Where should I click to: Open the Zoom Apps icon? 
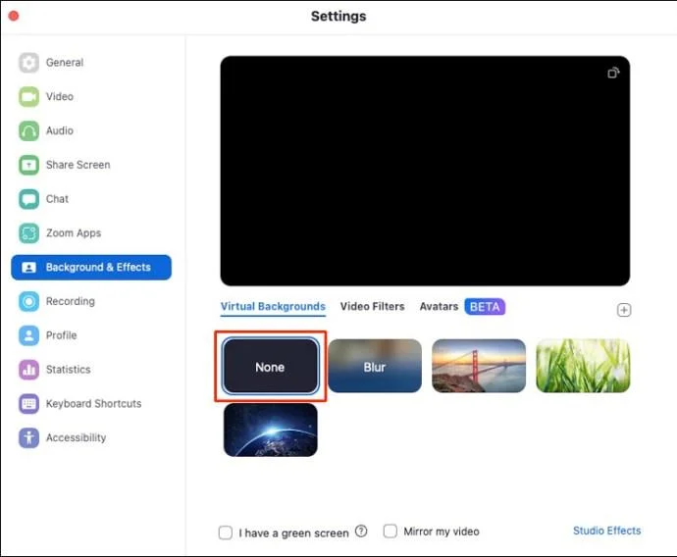[28, 233]
